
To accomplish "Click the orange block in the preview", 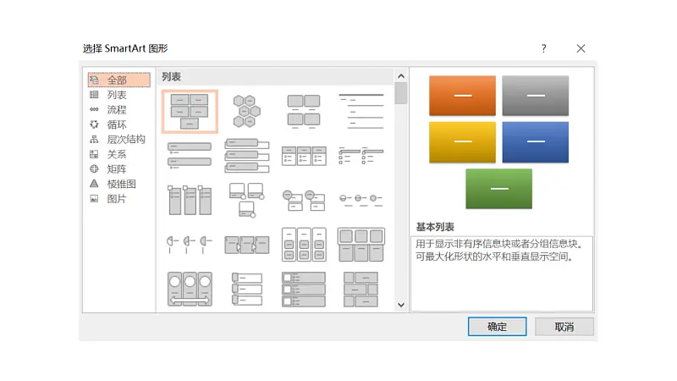I will click(x=462, y=96).
